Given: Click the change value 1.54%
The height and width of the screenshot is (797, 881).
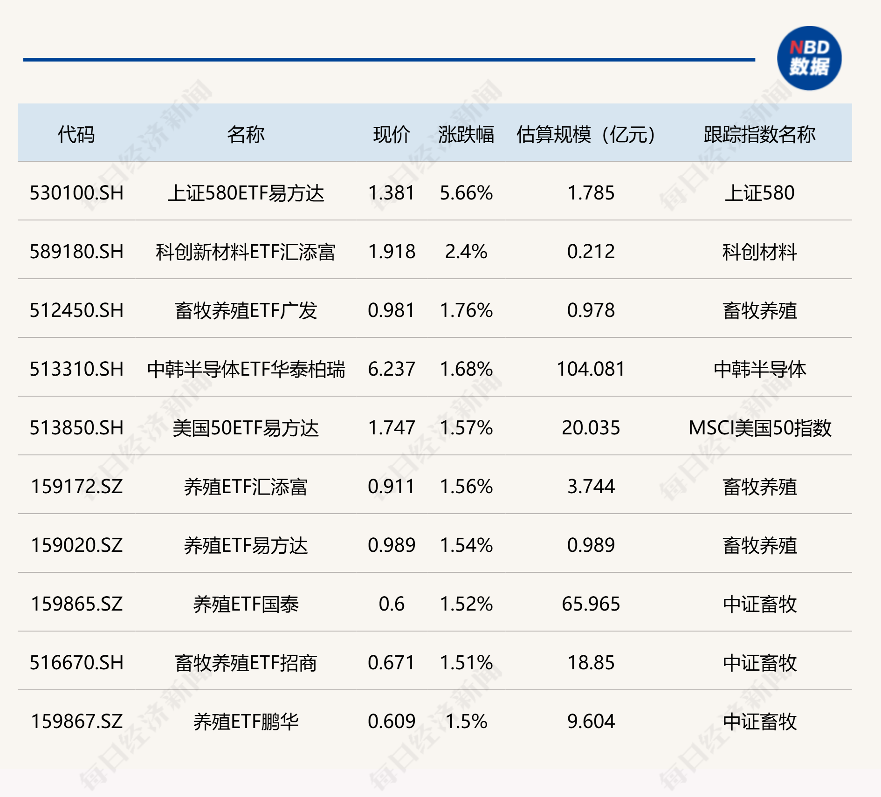Looking at the screenshot, I should click(466, 545).
